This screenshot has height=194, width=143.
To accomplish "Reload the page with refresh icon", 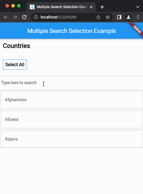I will 24,17.
